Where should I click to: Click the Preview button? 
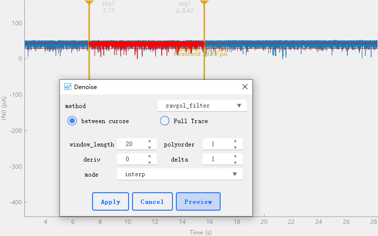point(198,201)
